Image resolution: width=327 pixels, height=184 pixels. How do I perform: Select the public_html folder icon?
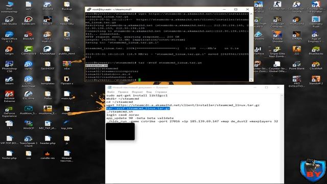[67, 51]
